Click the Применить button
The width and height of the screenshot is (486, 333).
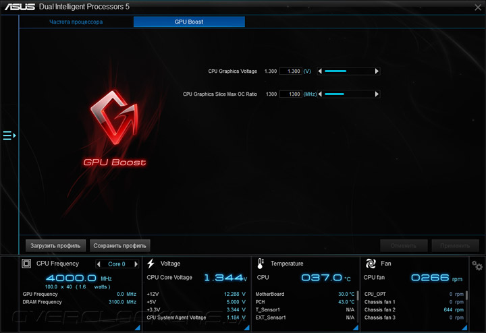tap(455, 246)
